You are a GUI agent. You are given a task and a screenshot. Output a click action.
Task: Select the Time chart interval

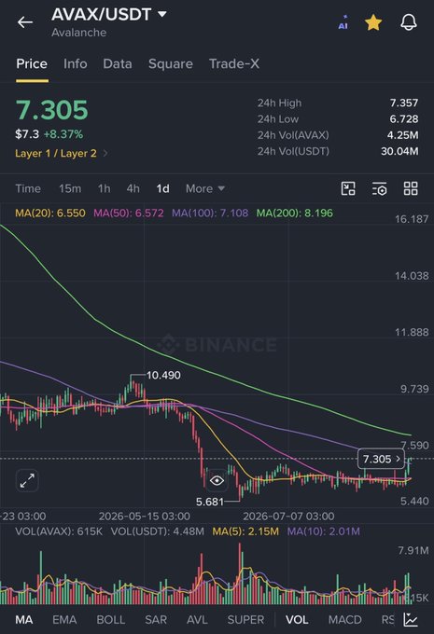click(28, 188)
